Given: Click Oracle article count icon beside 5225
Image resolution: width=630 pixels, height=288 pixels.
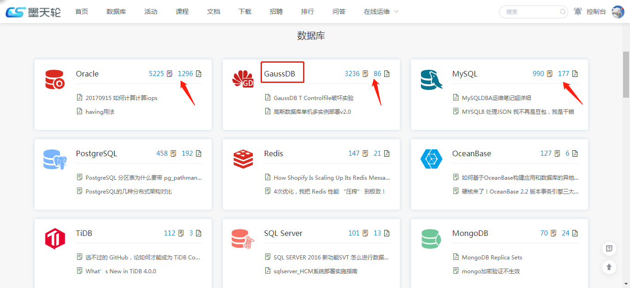Looking at the screenshot, I should pyautogui.click(x=170, y=74).
